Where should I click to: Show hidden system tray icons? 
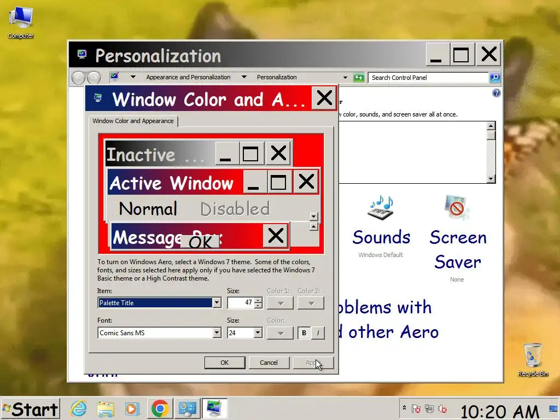pyautogui.click(x=404, y=407)
